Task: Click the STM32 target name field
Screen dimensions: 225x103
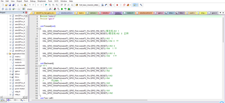Action: click(x=36, y=9)
